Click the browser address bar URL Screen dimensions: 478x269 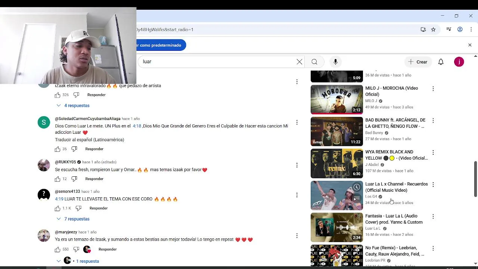tap(165, 30)
